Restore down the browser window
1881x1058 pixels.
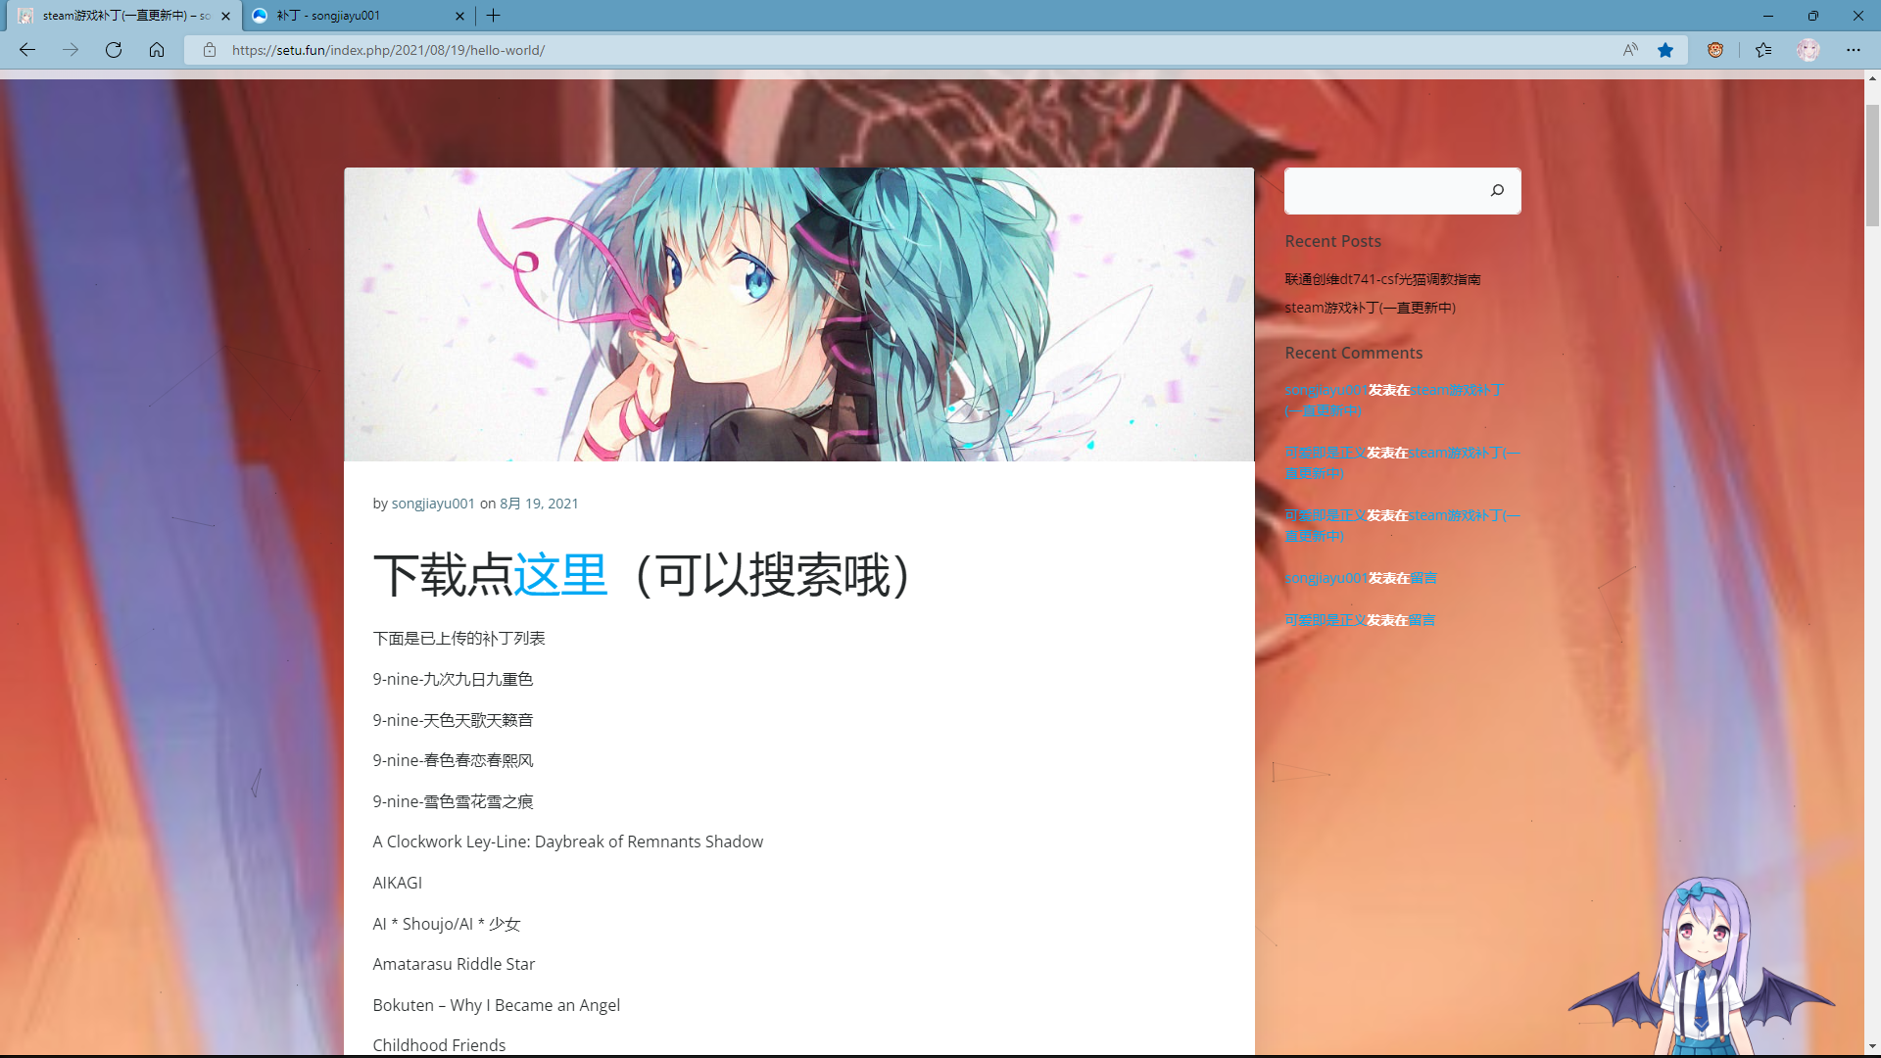(1813, 16)
